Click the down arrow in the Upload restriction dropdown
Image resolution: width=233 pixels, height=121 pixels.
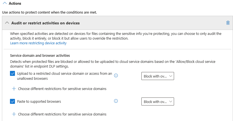170,76
